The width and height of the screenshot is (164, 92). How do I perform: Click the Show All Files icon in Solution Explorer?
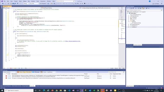(140, 8)
